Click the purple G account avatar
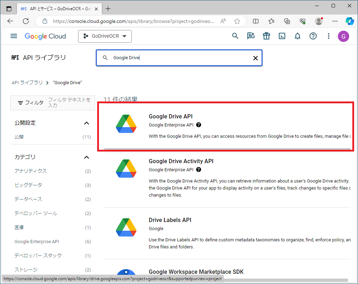Screen dimensions: 358x284 click(344, 36)
